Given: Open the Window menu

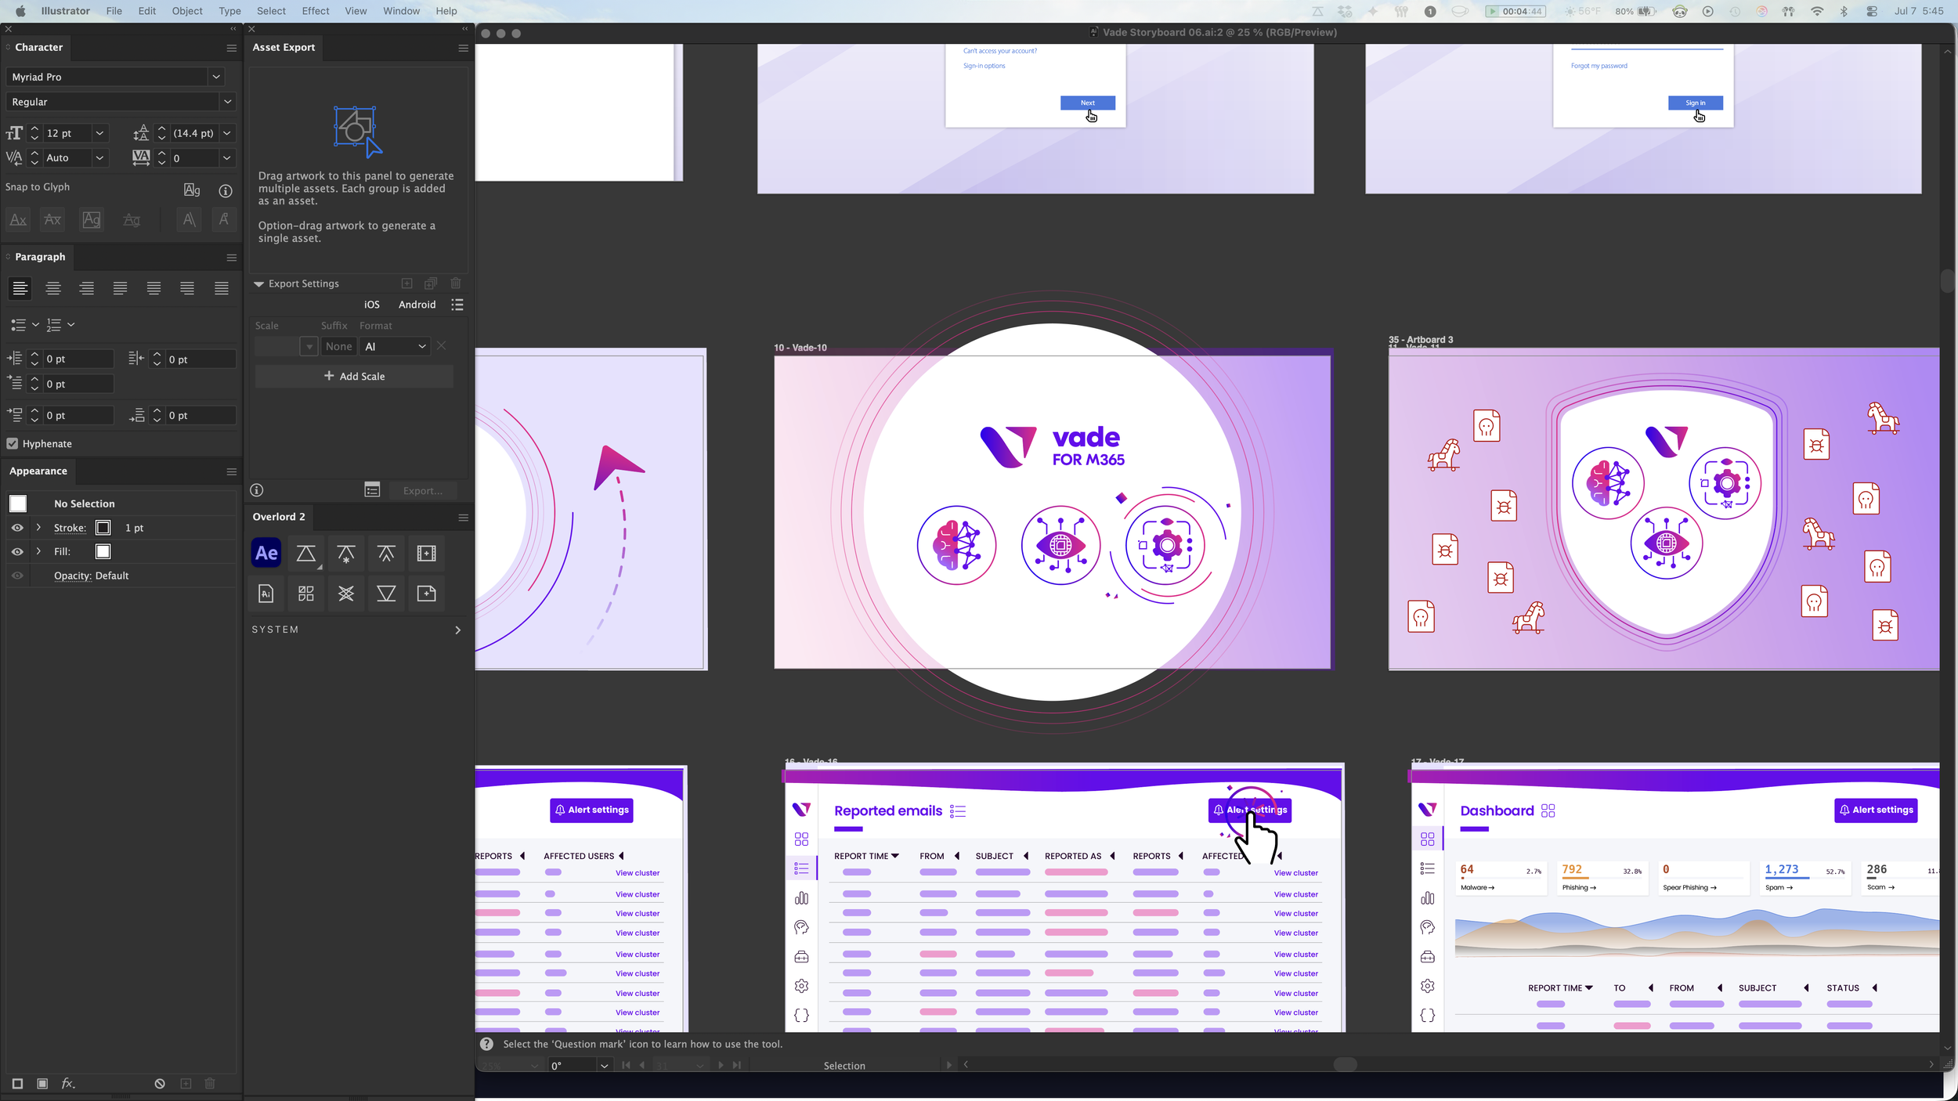Looking at the screenshot, I should point(401,11).
